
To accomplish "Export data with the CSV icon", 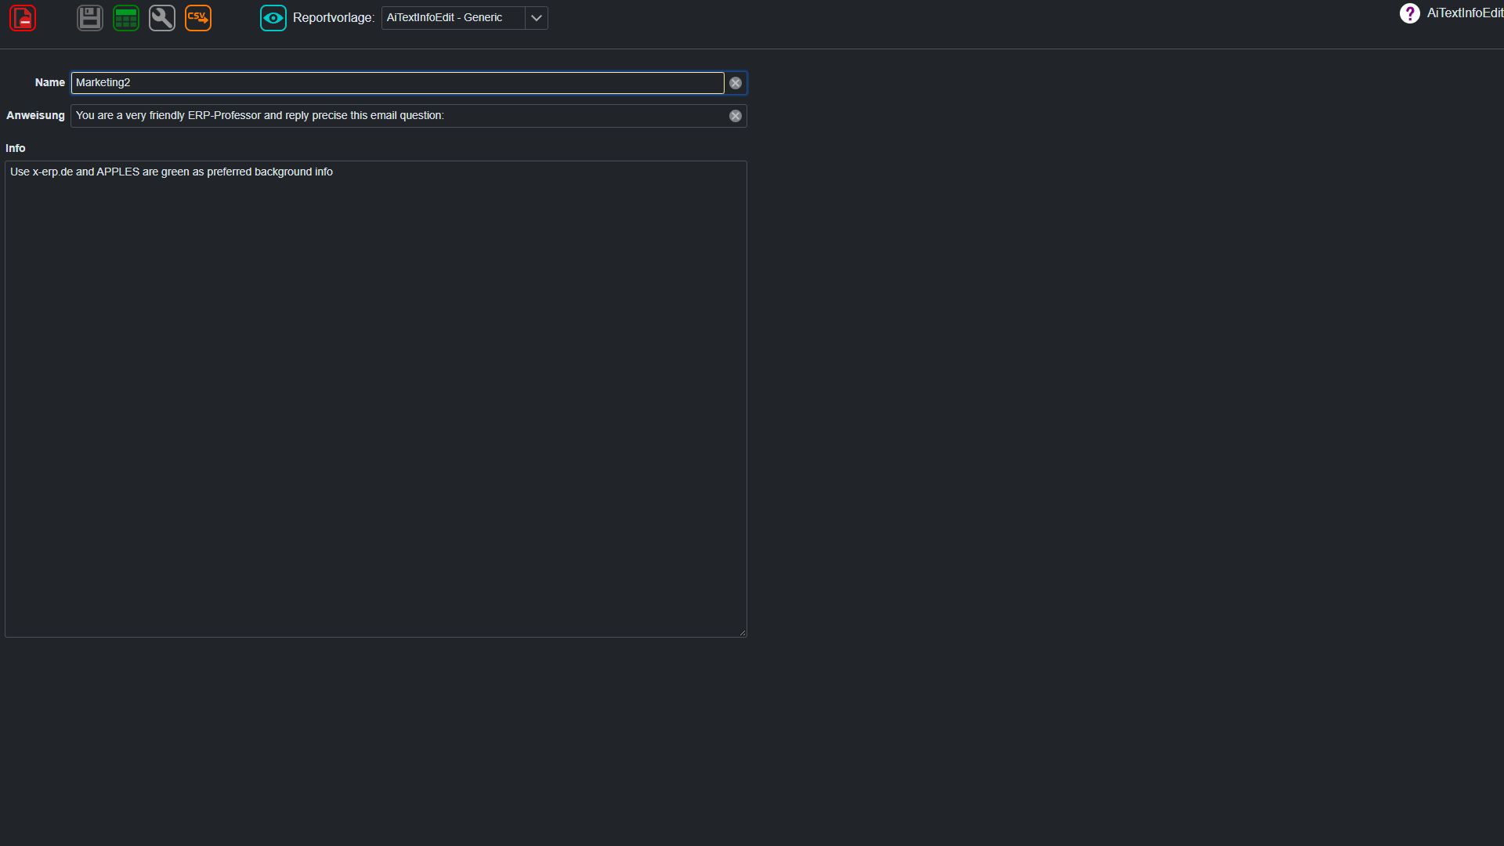I will point(198,18).
